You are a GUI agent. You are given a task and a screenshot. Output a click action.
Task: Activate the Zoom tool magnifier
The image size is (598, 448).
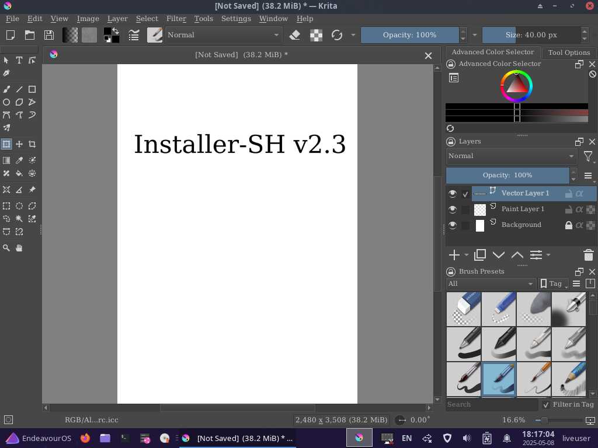click(x=6, y=248)
